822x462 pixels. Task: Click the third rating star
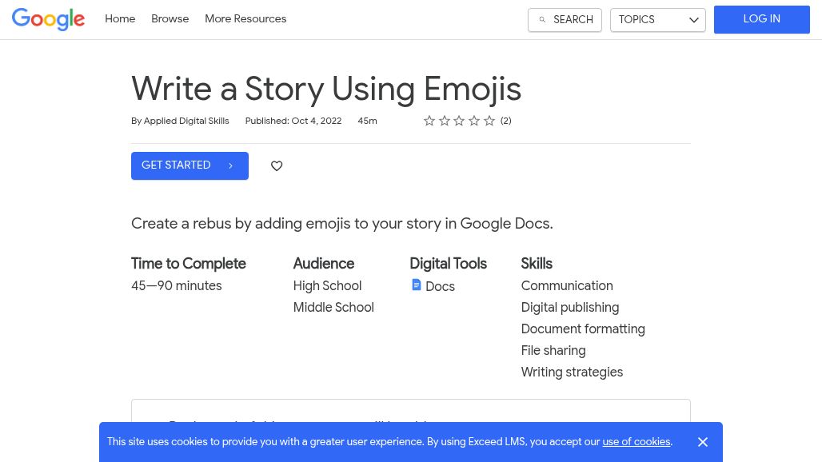(459, 121)
